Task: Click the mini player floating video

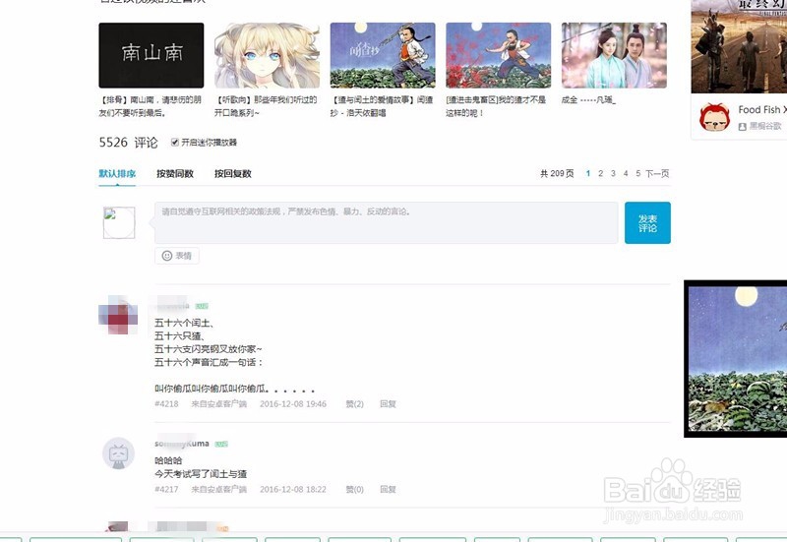Action: click(736, 359)
